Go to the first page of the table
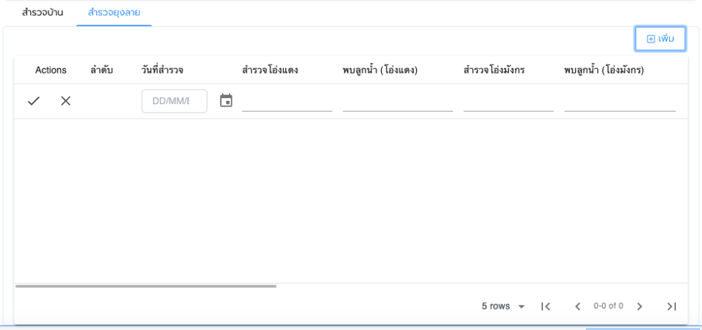Viewport: 702px width, 330px height. coord(546,306)
